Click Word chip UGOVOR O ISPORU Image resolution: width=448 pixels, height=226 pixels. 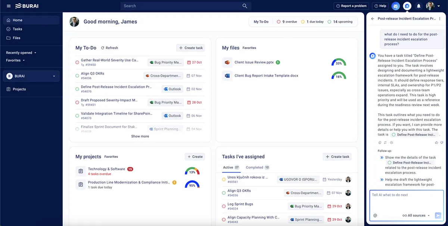298,179
